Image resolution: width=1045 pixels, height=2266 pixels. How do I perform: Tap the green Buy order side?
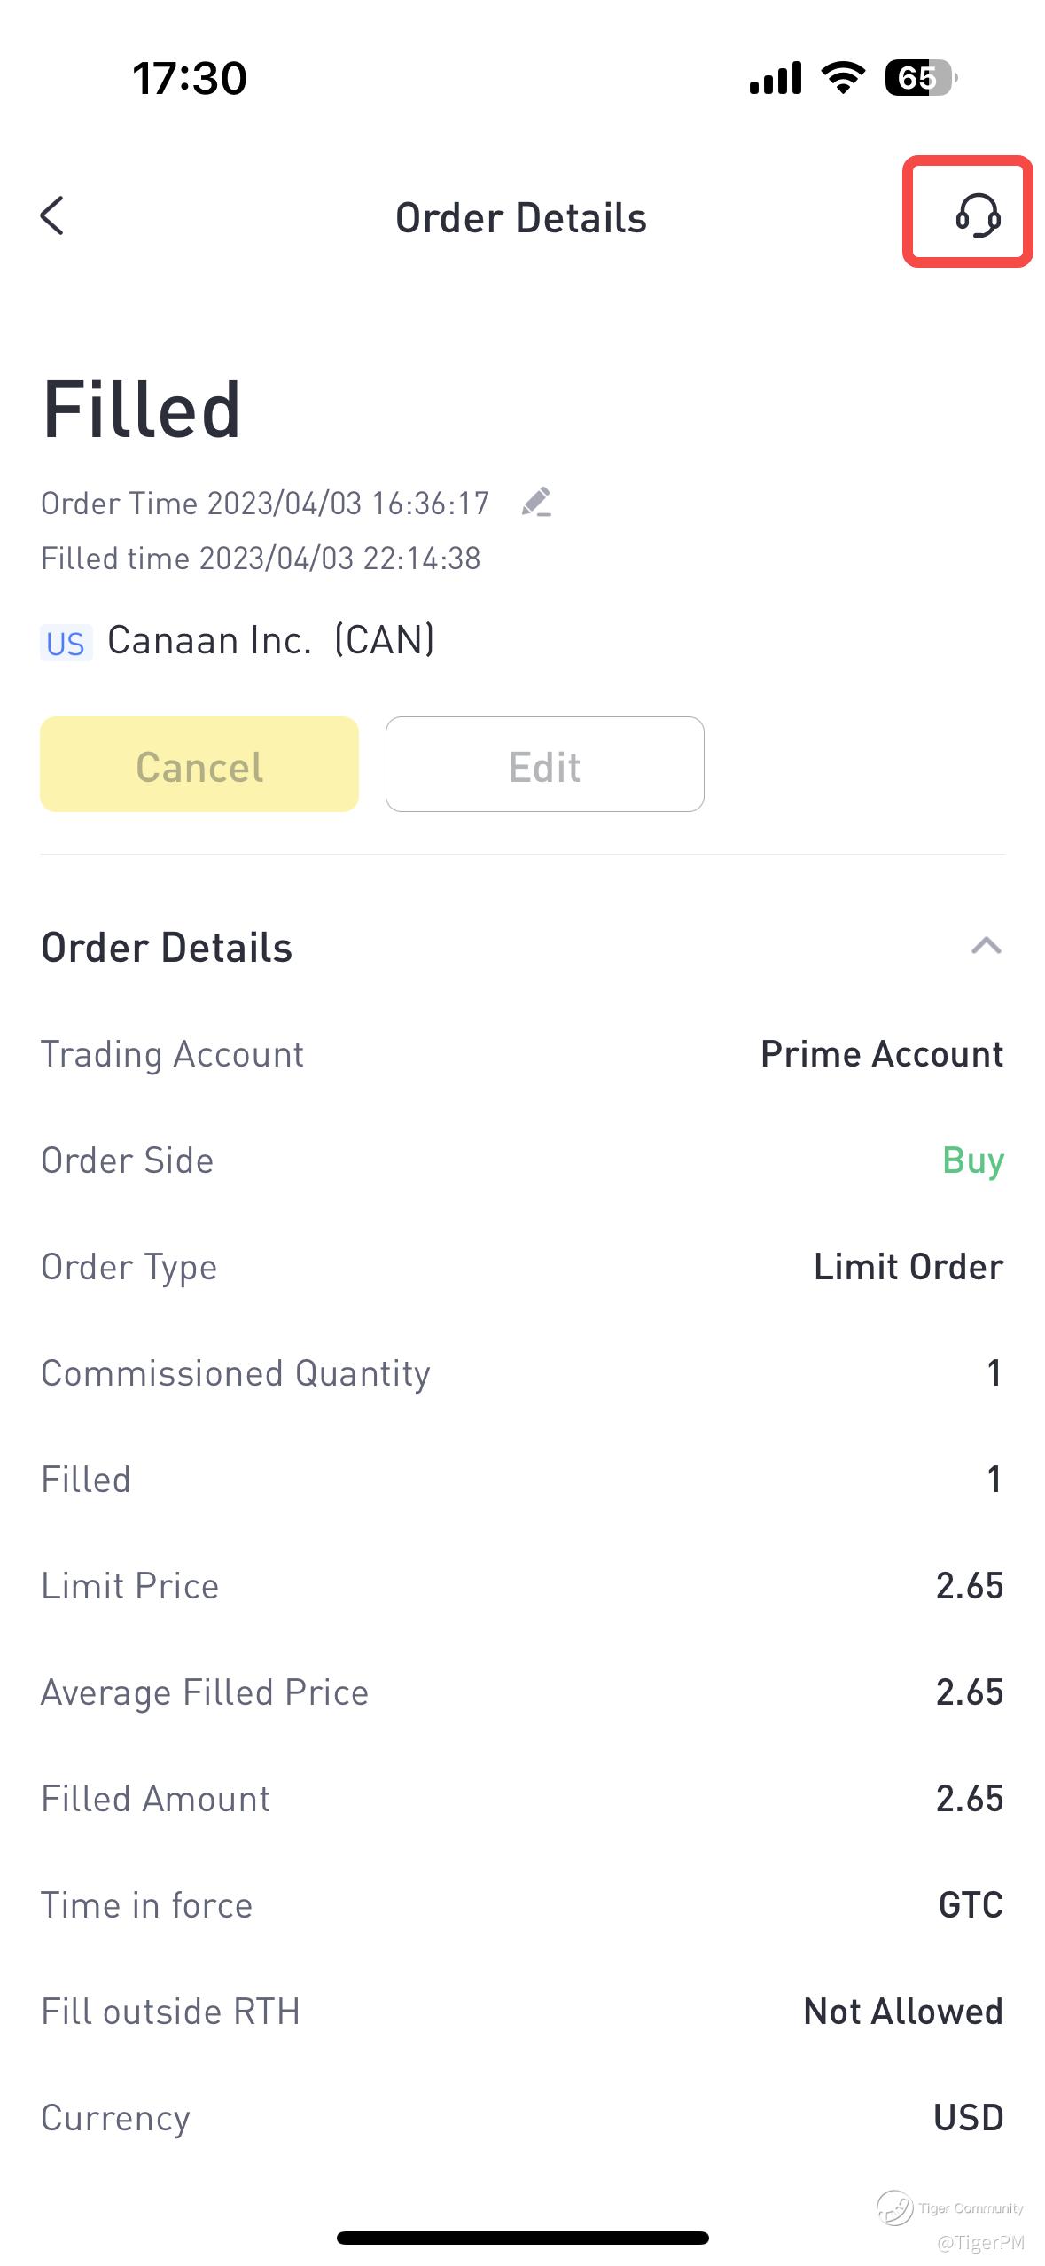click(x=972, y=1160)
